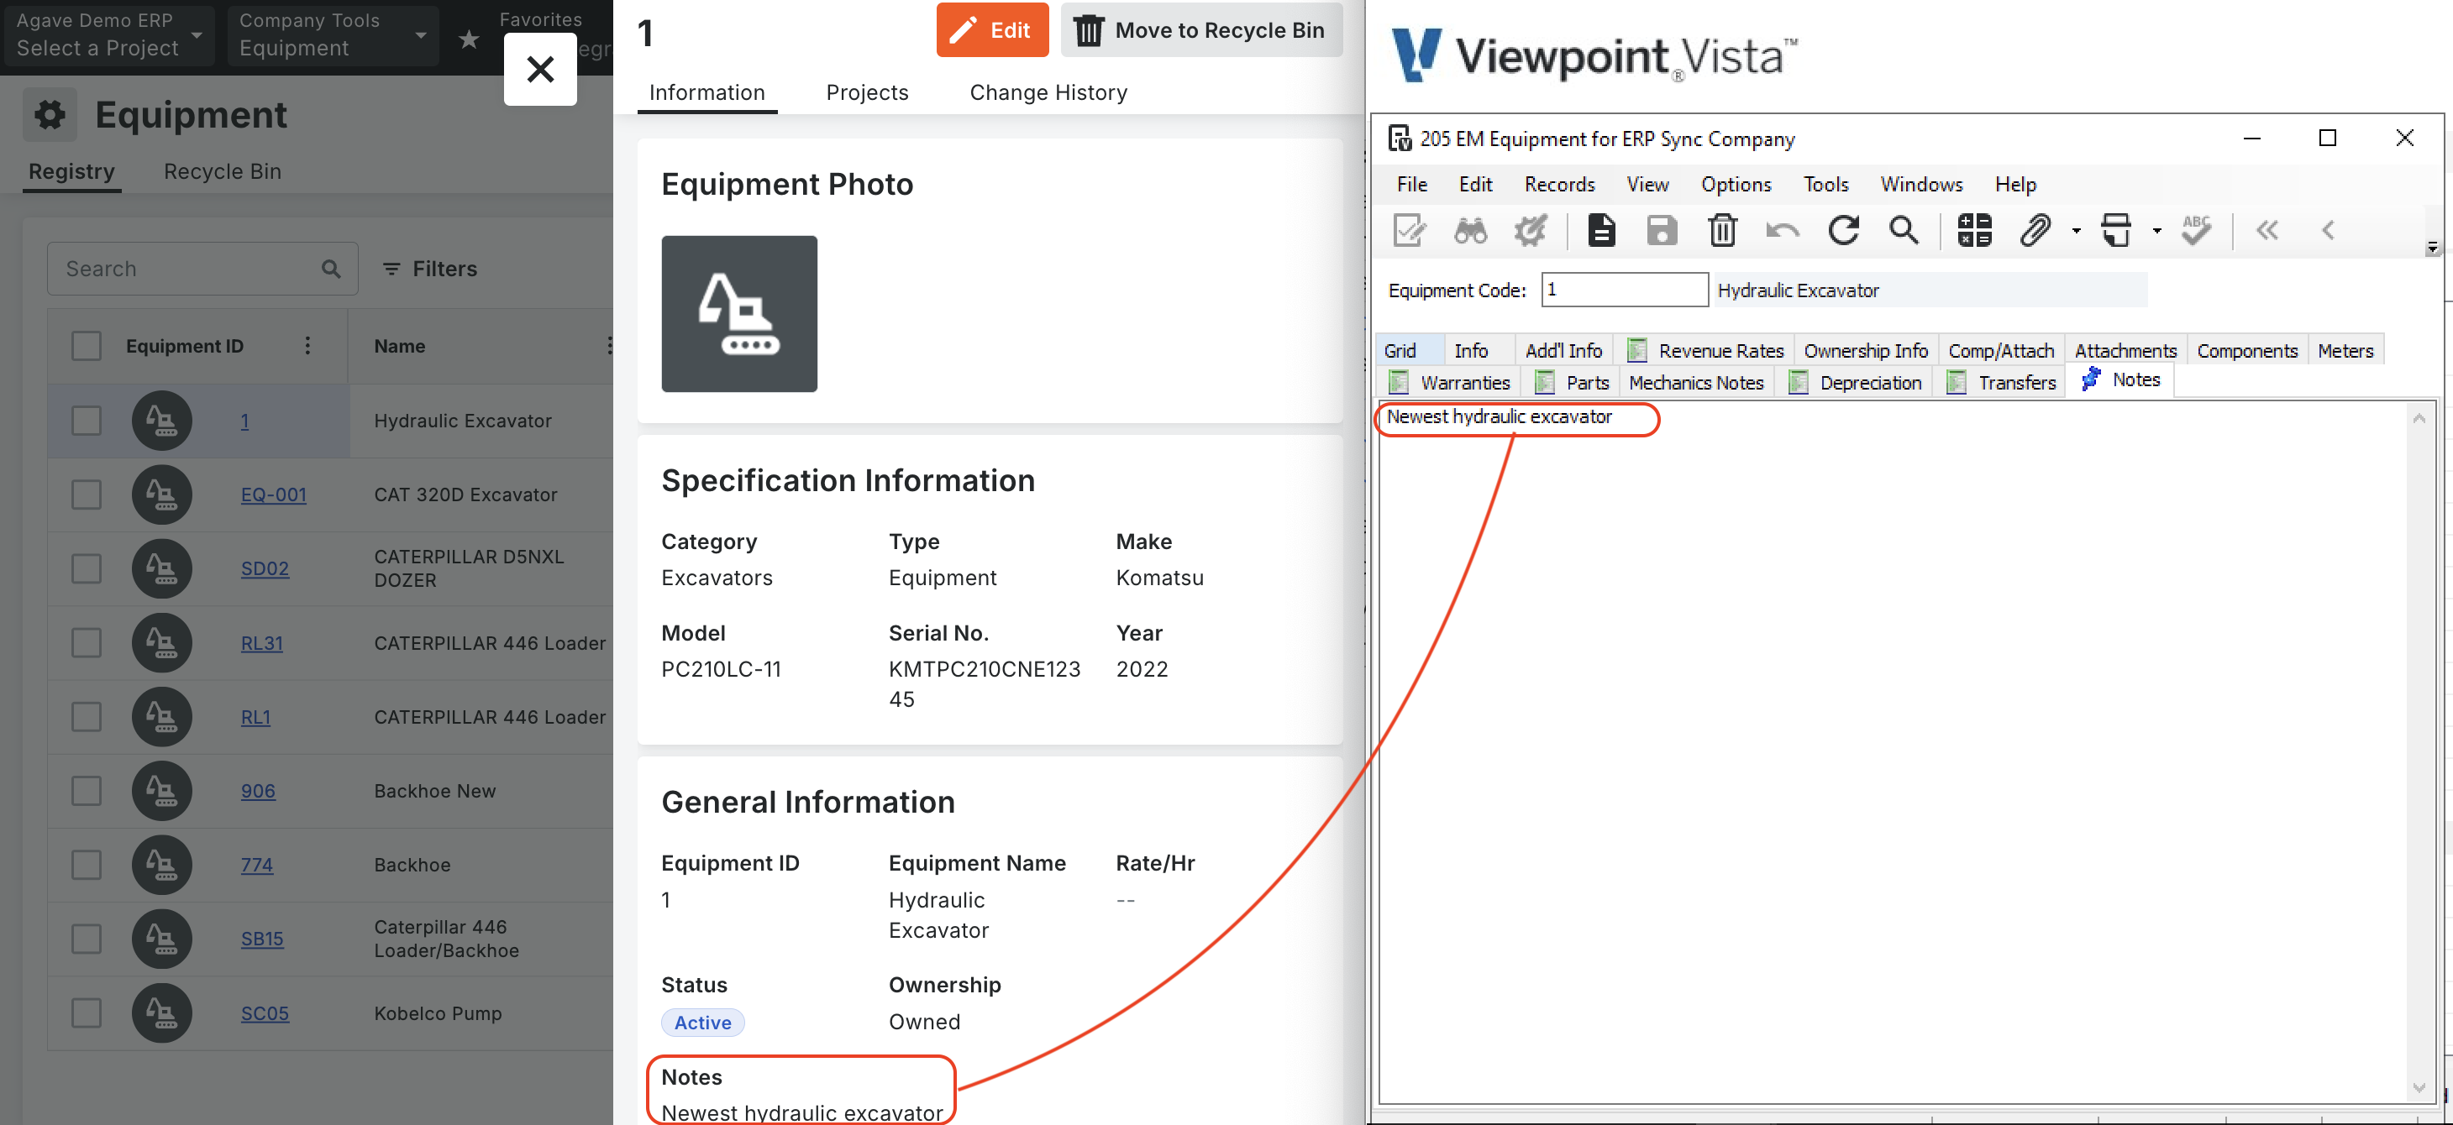The height and width of the screenshot is (1125, 2453).
Task: Click the excavator icon for Kobelco Pump row
Action: click(x=162, y=1013)
